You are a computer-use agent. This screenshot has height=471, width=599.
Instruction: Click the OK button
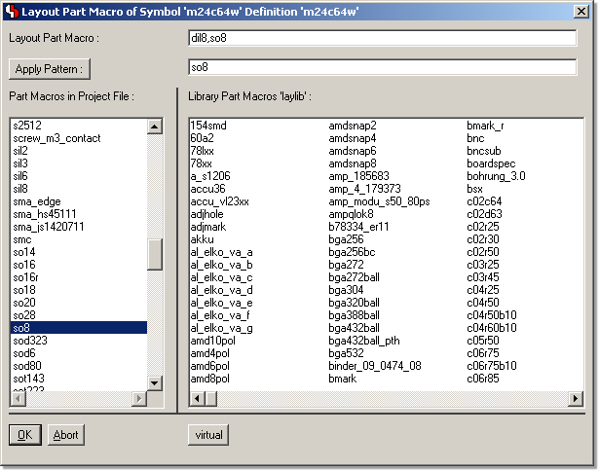coord(25,435)
